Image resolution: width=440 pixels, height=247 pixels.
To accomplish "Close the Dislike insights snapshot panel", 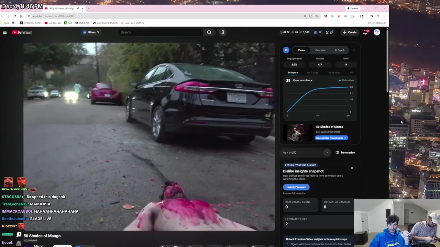I will click(x=352, y=168).
